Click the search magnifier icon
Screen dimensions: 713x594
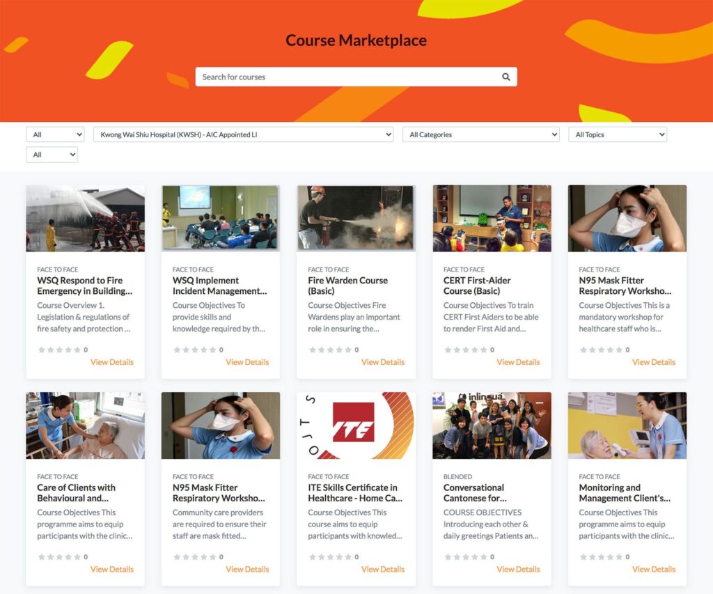(506, 77)
